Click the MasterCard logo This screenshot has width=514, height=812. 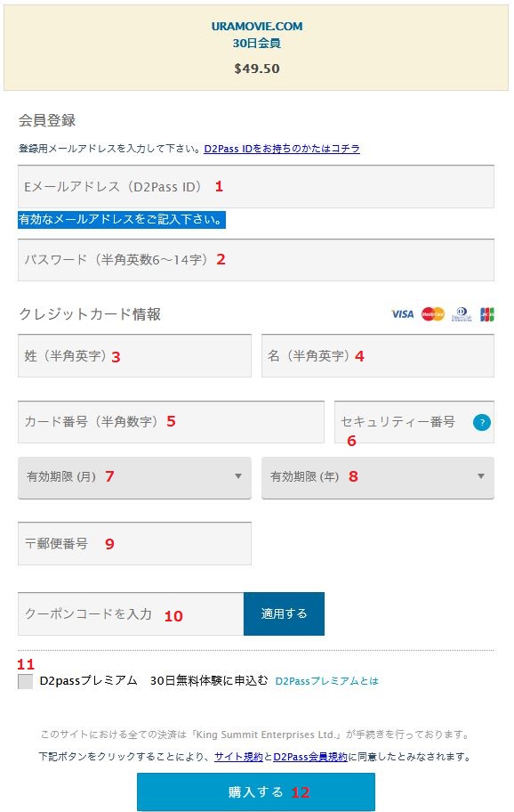[432, 313]
